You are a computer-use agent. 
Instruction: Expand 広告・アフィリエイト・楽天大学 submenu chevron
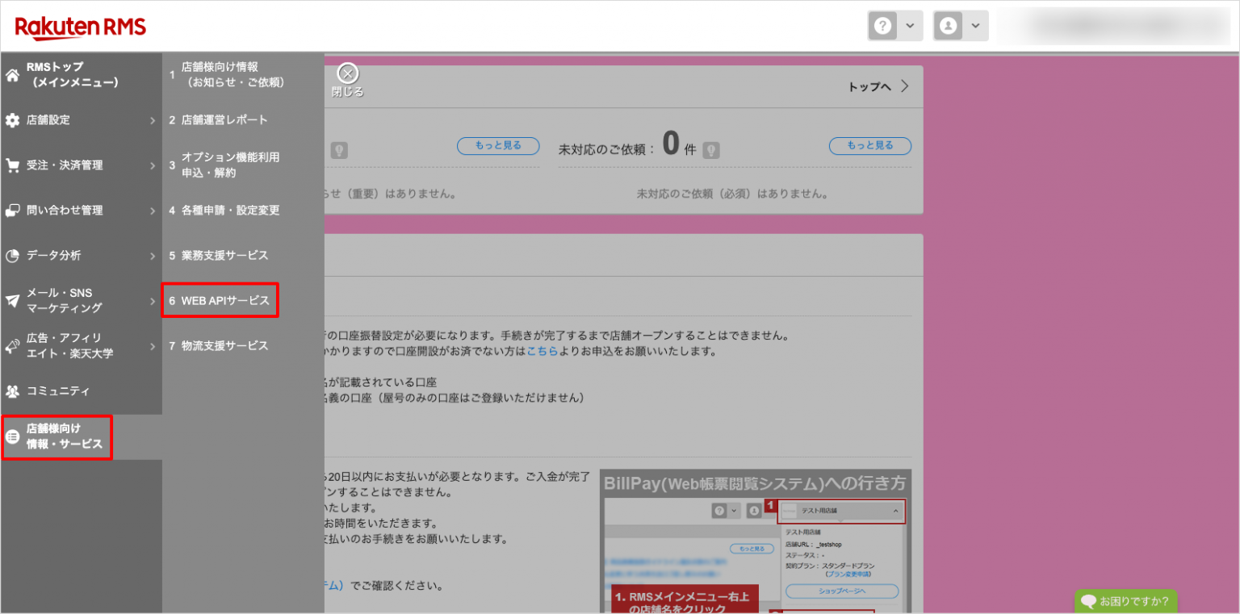(153, 345)
